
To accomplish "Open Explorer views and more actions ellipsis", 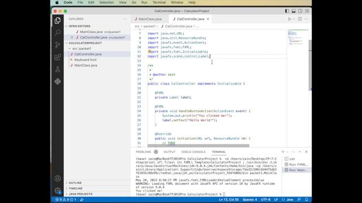I will pyautogui.click(x=125, y=19).
